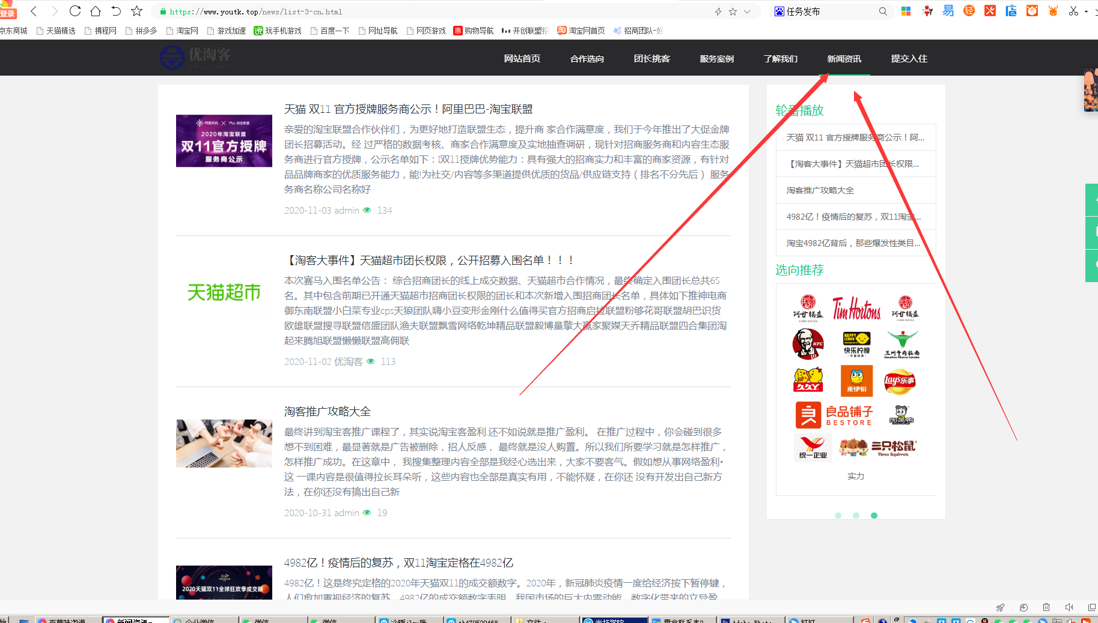Open the 淘宝网首页 bookmark
Screen dimensions: 1098x623
[581, 31]
